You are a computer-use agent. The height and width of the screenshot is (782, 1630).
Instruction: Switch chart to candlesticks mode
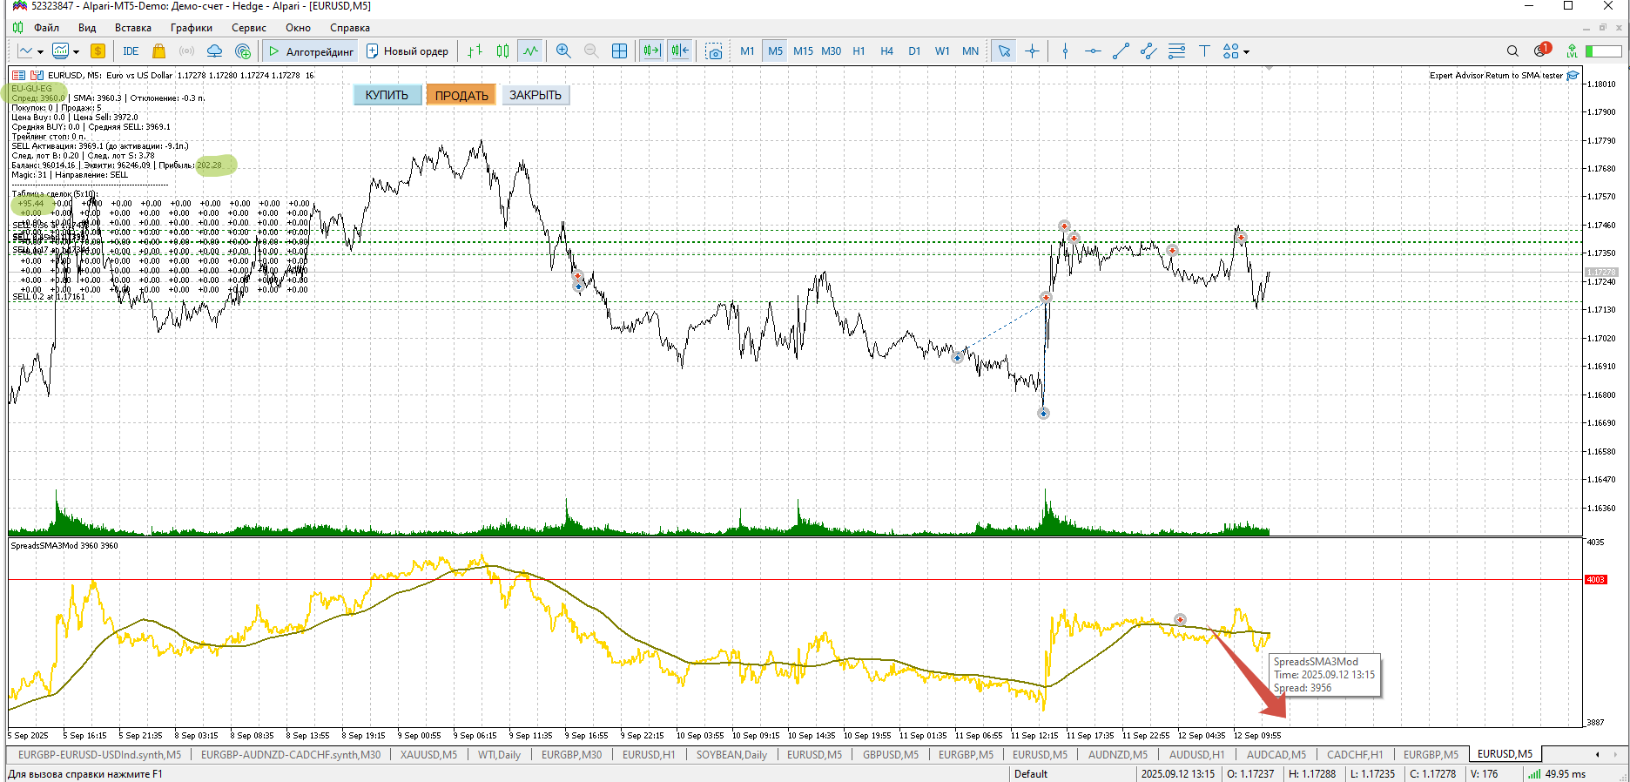pos(502,51)
